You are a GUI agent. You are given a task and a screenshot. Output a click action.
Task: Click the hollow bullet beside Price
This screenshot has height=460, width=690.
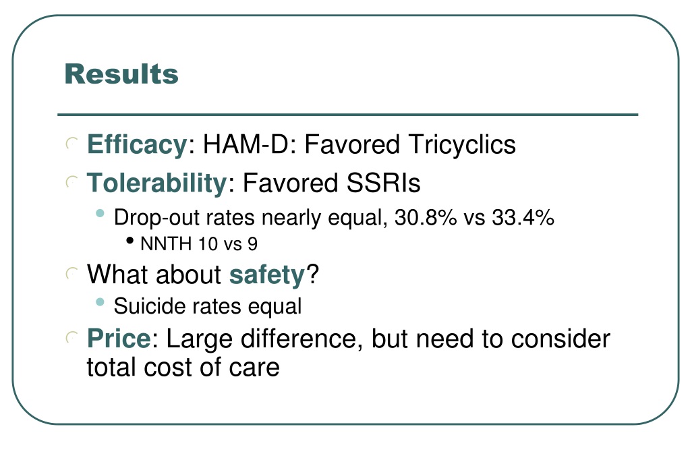point(71,338)
